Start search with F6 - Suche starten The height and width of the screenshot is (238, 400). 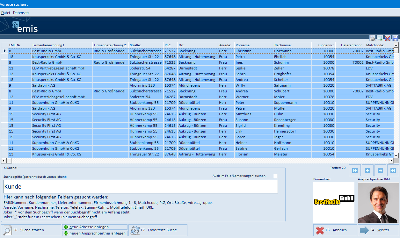31,230
